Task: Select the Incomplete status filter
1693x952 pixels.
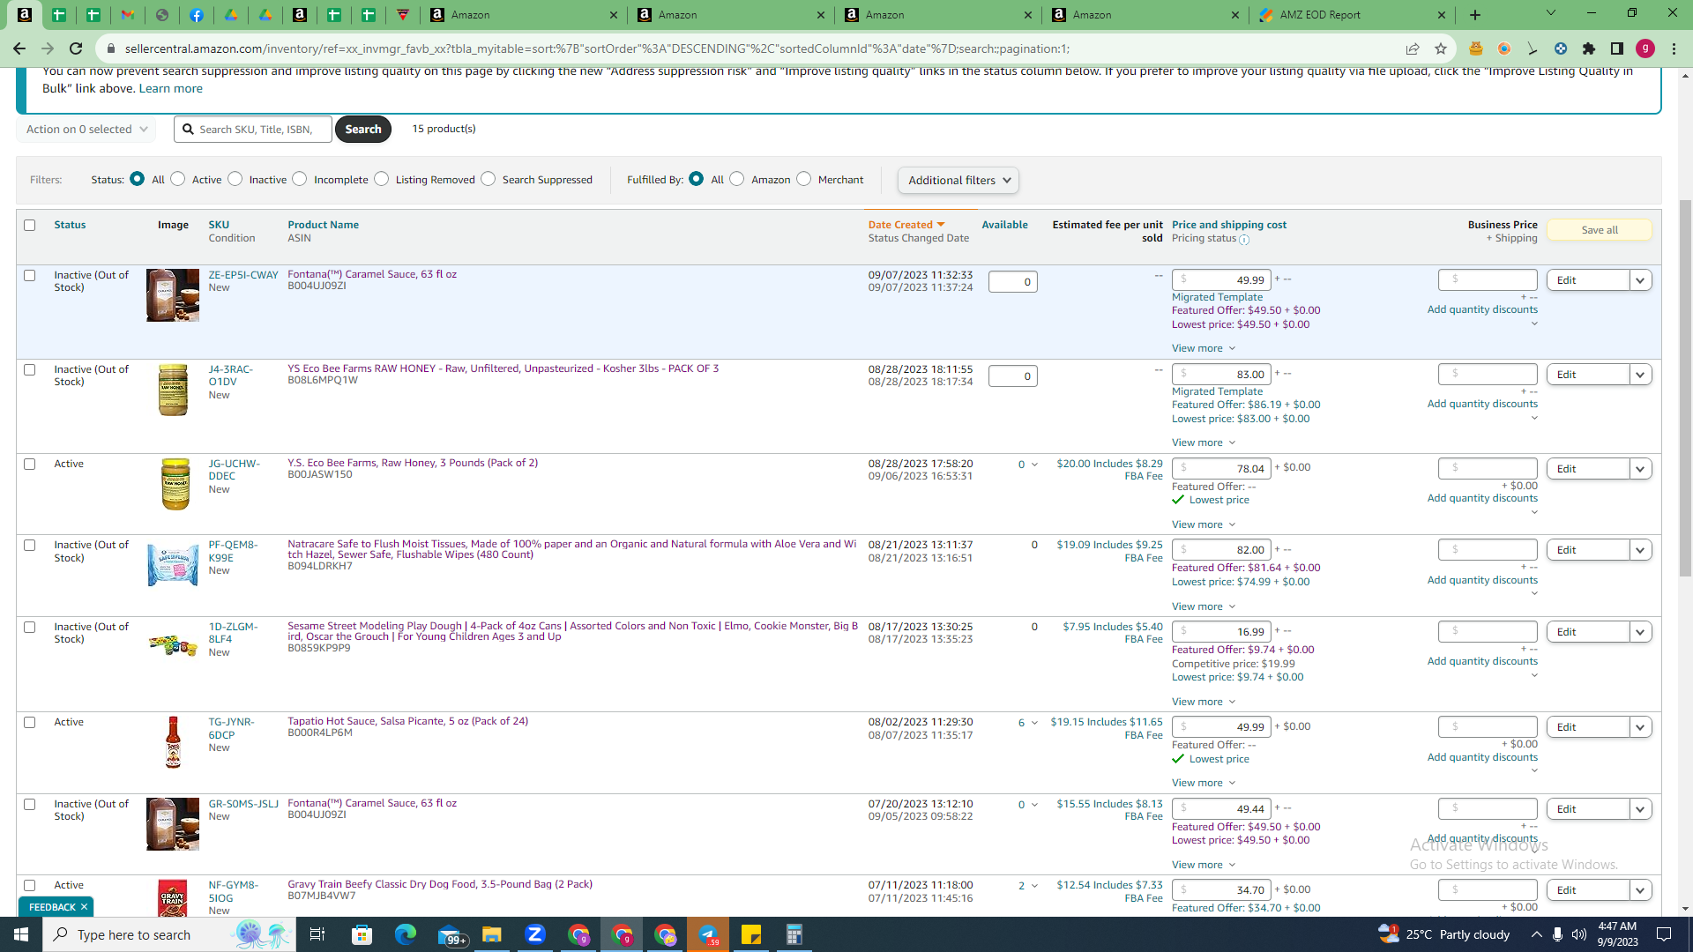Action: point(300,179)
